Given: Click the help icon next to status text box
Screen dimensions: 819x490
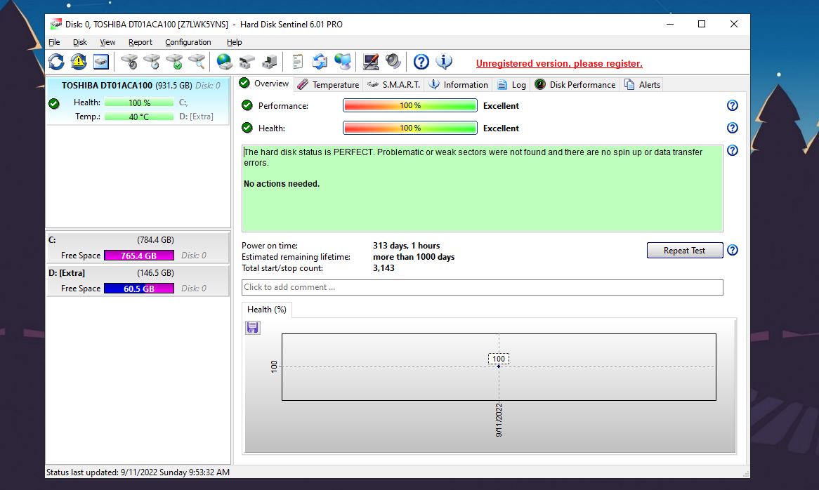Looking at the screenshot, I should [733, 150].
